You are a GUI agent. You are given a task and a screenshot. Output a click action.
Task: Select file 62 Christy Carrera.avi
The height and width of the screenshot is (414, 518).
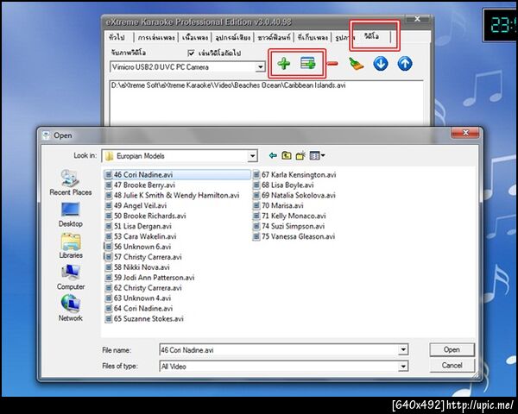click(143, 287)
